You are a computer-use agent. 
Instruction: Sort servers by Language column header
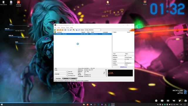point(107,32)
